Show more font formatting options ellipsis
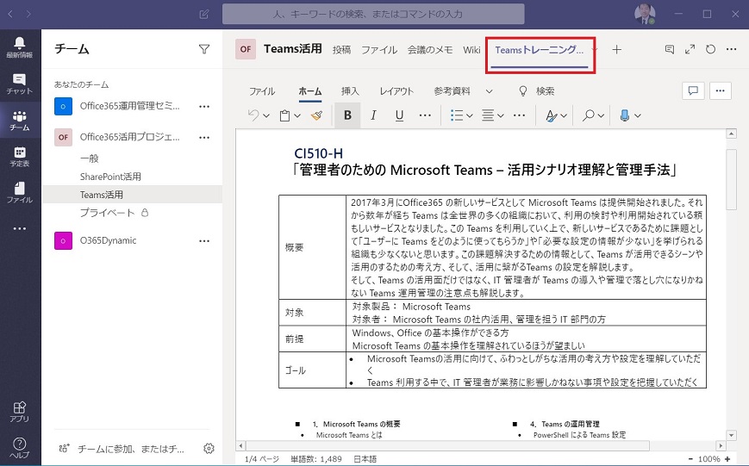 tap(425, 115)
